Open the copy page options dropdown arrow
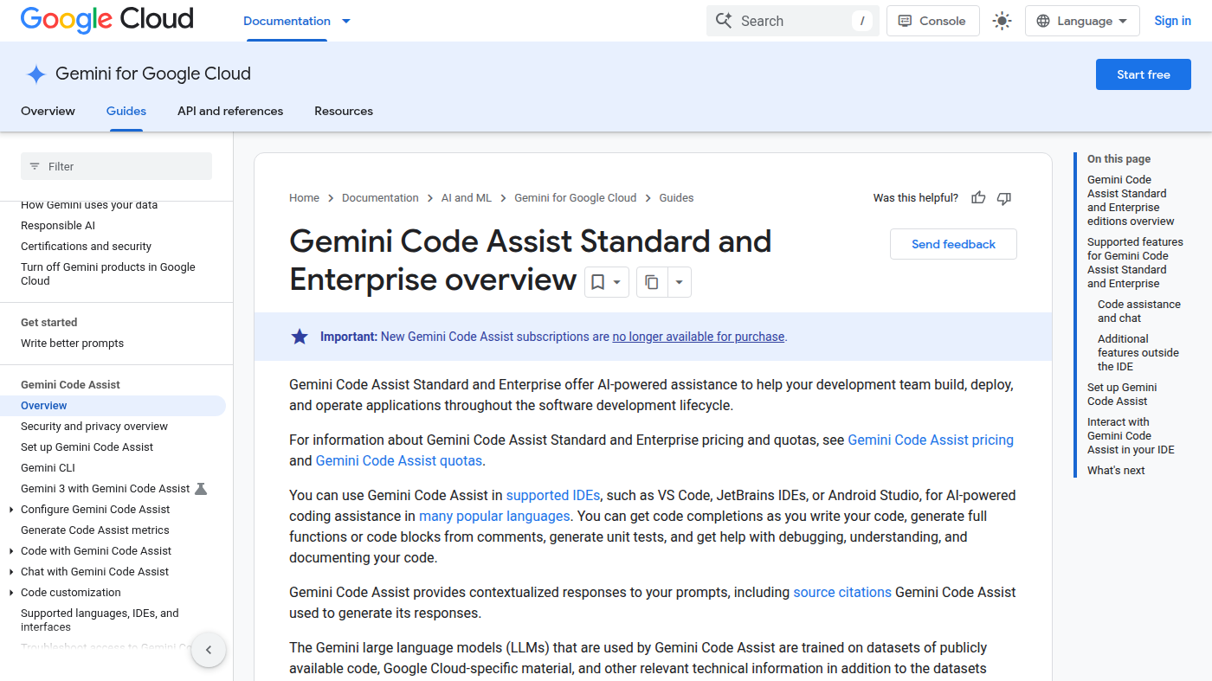Image resolution: width=1212 pixels, height=681 pixels. click(680, 282)
